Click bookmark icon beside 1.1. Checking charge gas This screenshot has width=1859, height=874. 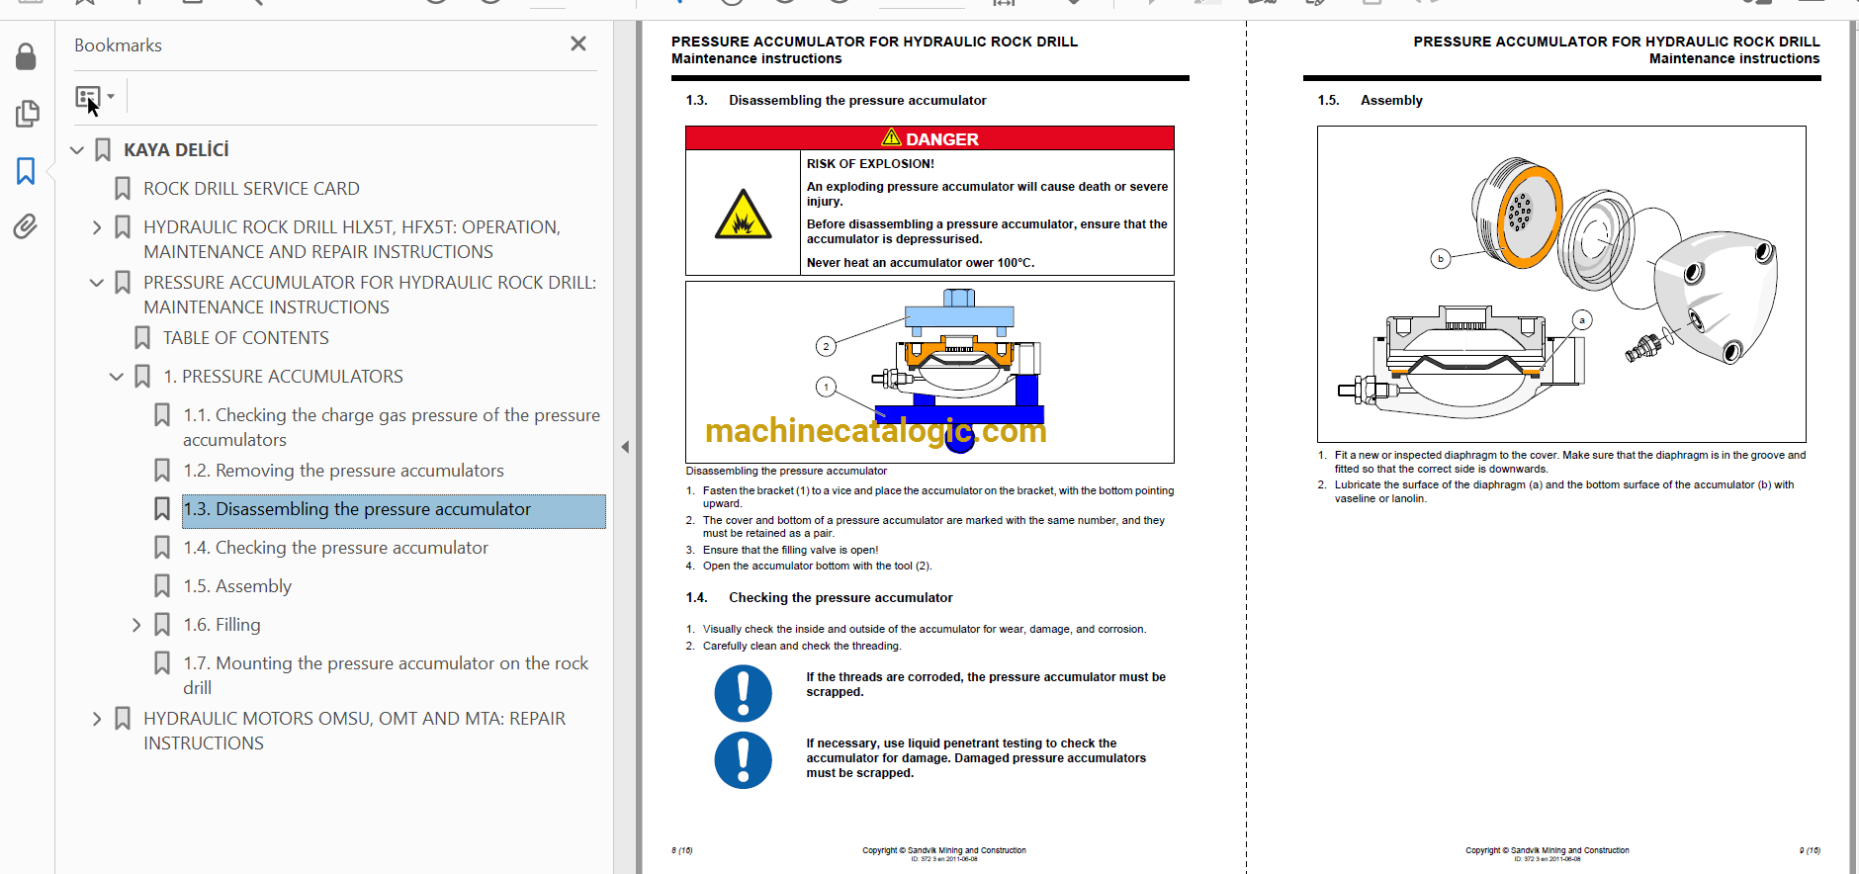pos(162,415)
